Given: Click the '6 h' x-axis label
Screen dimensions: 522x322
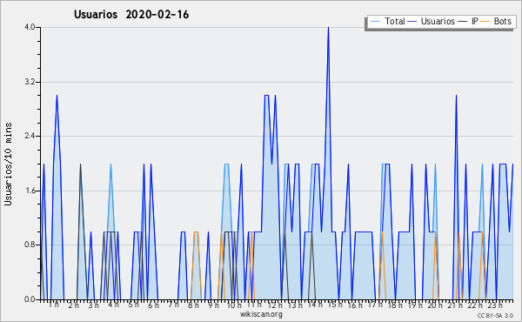Looking at the screenshot, I should (x=153, y=305).
